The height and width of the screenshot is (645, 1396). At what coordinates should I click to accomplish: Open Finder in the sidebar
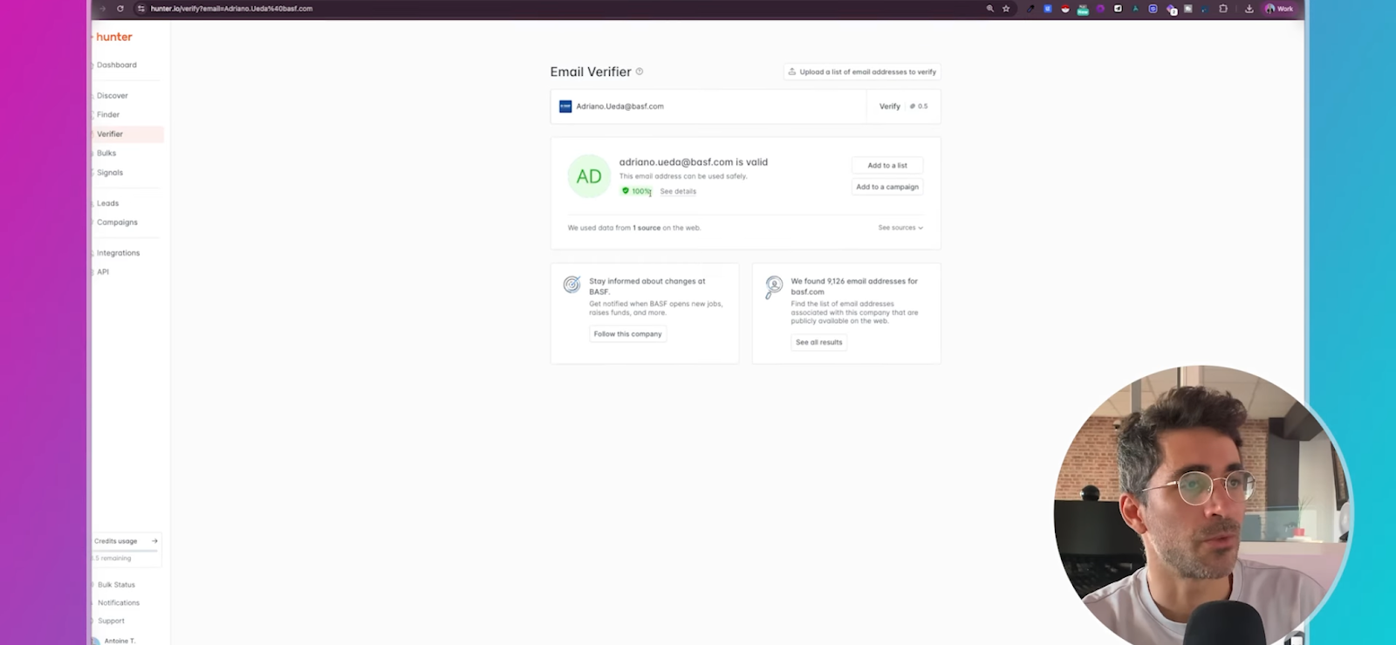(x=108, y=114)
